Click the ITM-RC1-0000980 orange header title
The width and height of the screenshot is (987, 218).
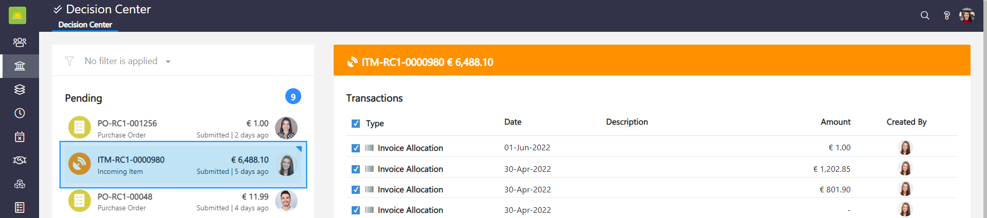(x=427, y=63)
